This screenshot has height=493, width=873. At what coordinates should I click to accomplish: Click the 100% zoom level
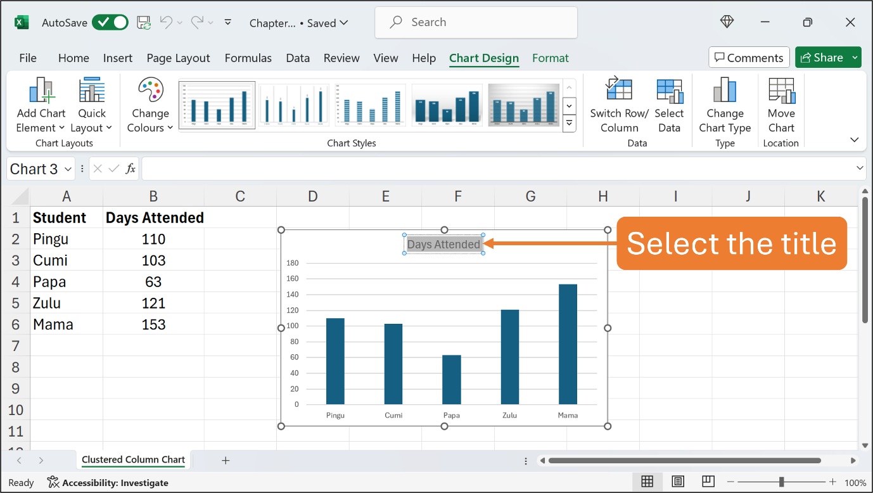pos(855,483)
